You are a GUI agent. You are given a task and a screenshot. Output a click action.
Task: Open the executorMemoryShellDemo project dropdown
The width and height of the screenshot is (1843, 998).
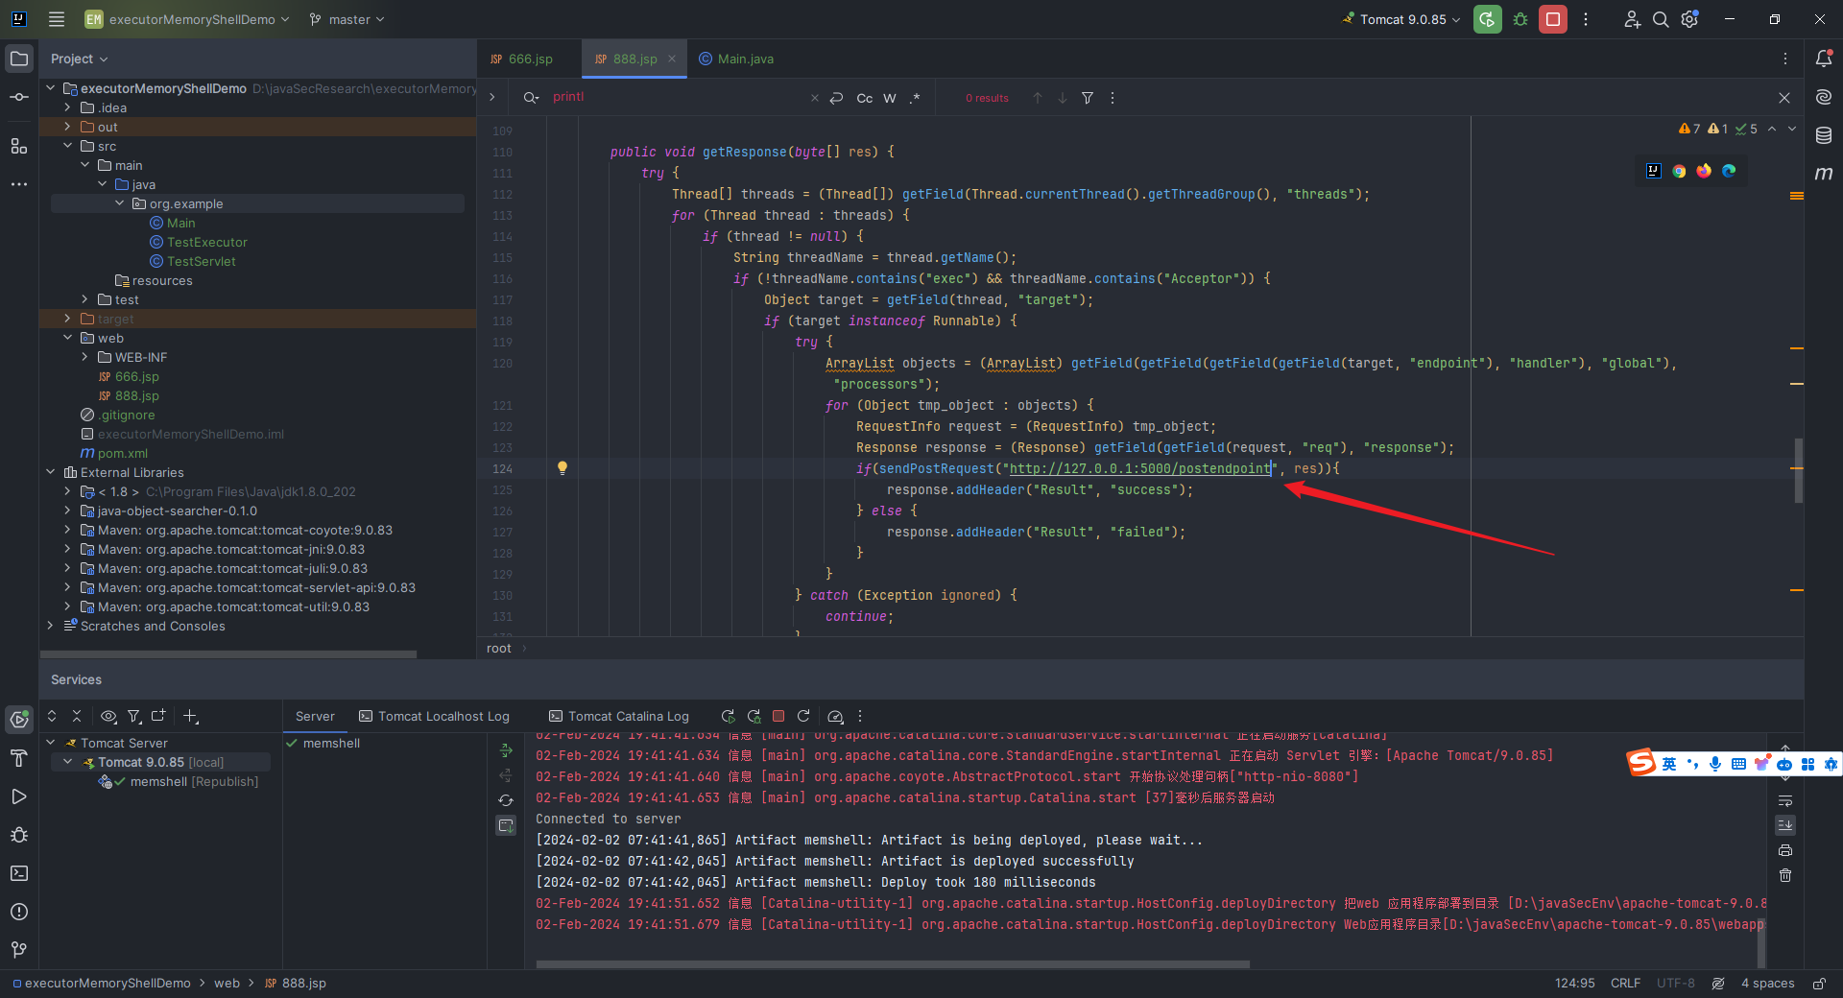(186, 19)
